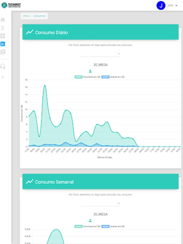Click the blue J user avatar
The width and height of the screenshot is (183, 244).
point(161,5)
